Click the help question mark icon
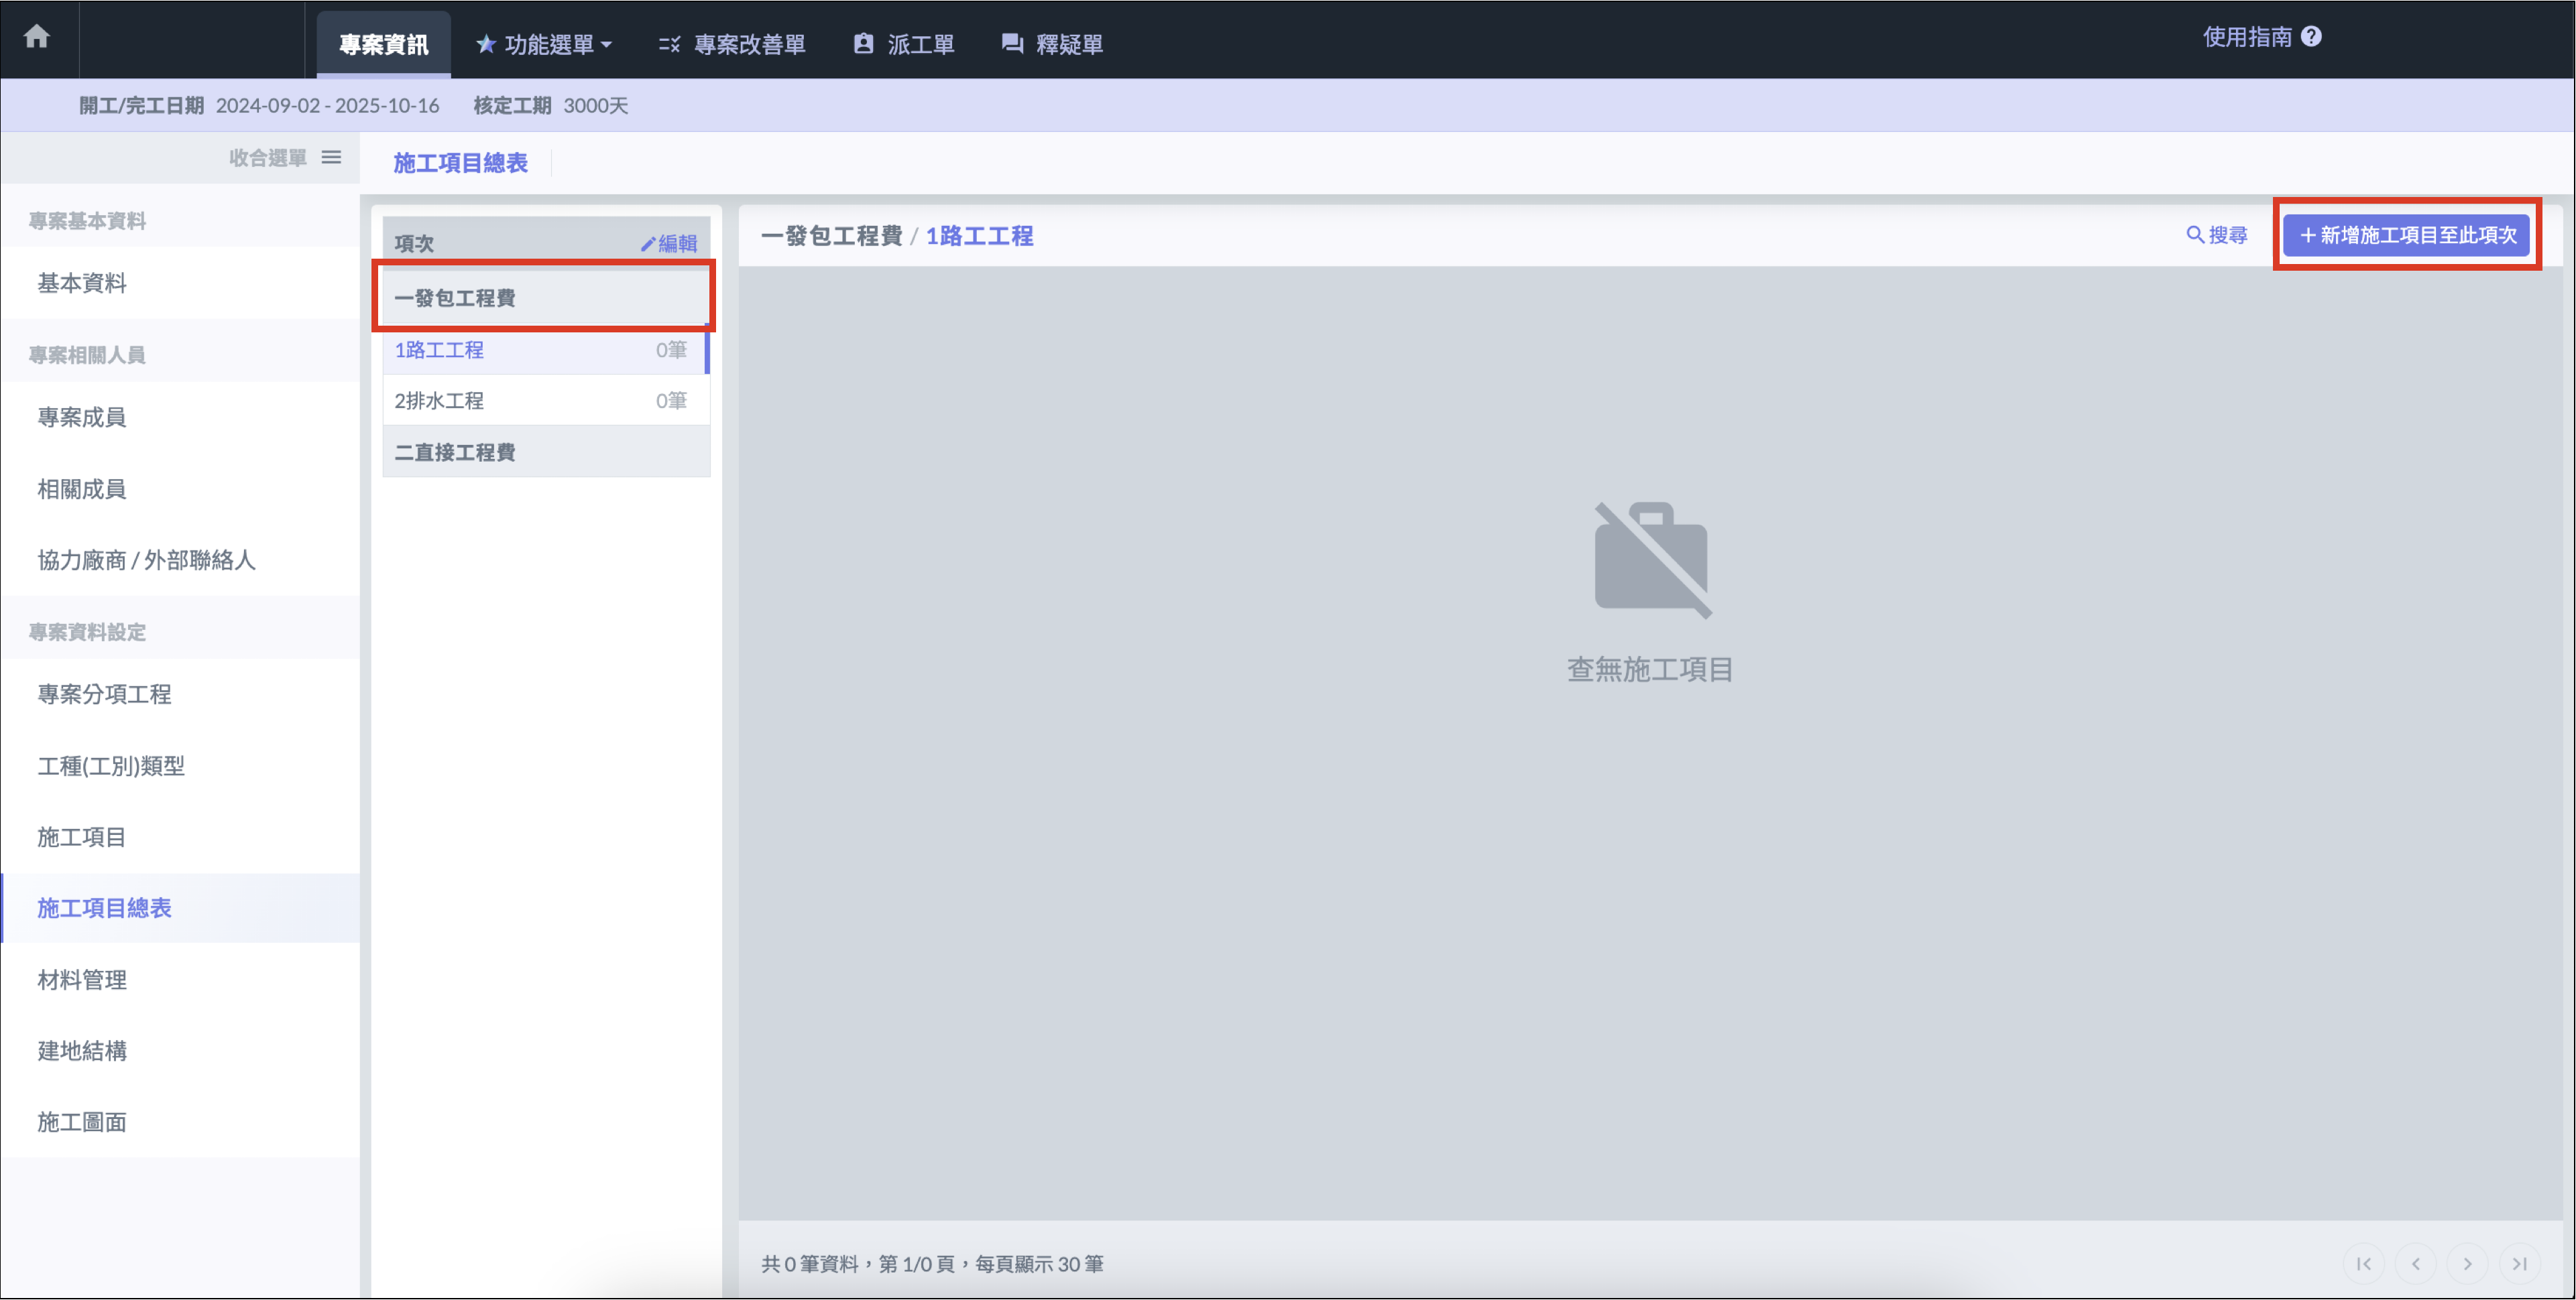 (2310, 37)
